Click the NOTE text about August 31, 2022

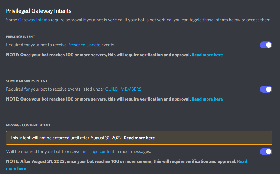[121, 161]
